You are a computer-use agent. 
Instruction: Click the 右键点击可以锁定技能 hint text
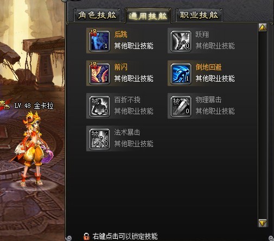125,237
